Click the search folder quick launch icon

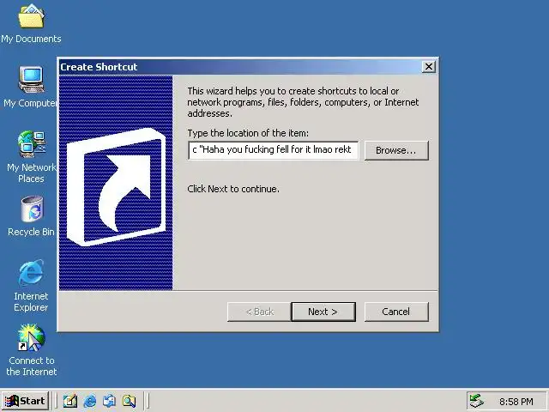[129, 401]
